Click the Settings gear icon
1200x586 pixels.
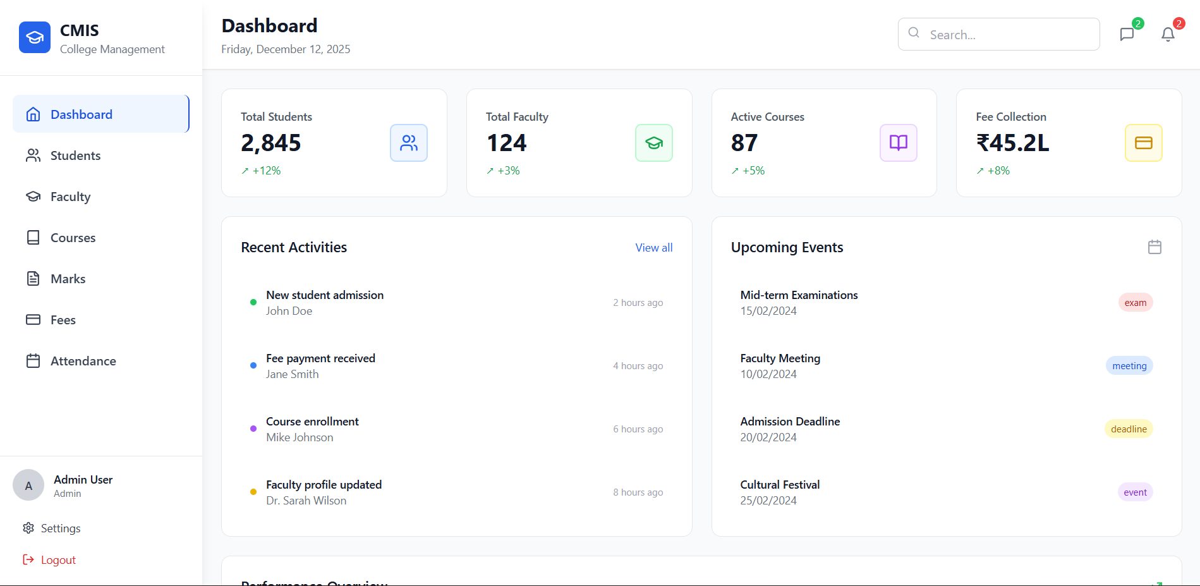28,528
